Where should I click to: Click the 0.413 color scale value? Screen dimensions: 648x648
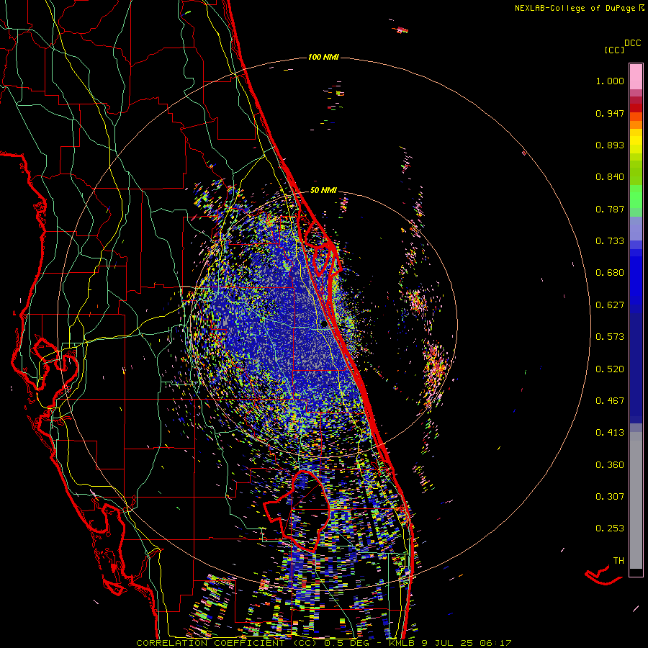pyautogui.click(x=610, y=433)
